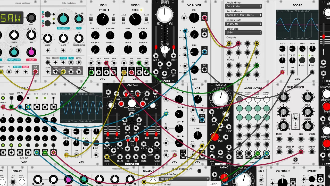The height and width of the screenshot is (186, 330).
Task: Open the Audio device dropdown
Action: [x=243, y=15]
